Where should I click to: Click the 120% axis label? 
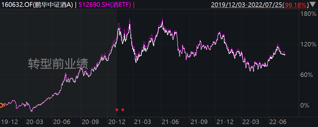pos(308,44)
